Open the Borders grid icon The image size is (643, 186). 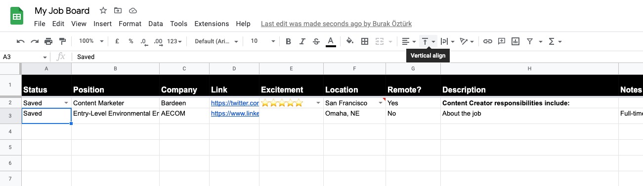coord(365,41)
